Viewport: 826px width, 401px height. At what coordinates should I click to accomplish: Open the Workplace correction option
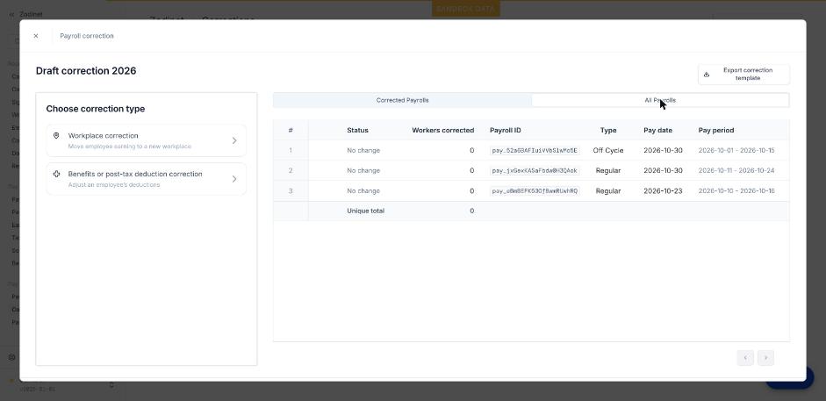(146, 140)
